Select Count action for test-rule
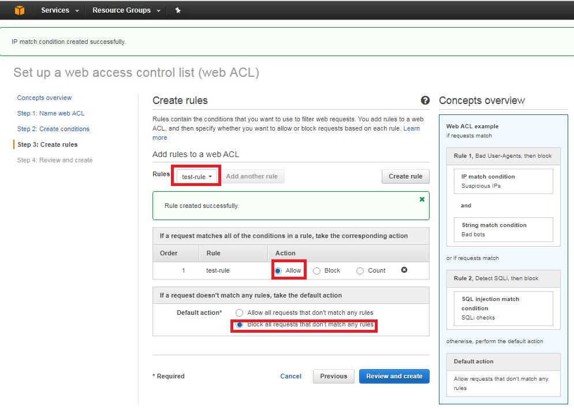Image resolution: width=574 pixels, height=409 pixels. click(x=360, y=270)
